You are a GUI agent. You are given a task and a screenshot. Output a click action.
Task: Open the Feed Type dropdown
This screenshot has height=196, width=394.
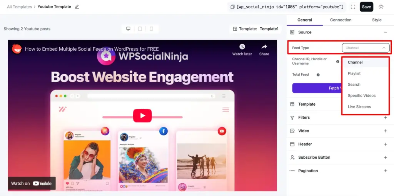point(366,48)
